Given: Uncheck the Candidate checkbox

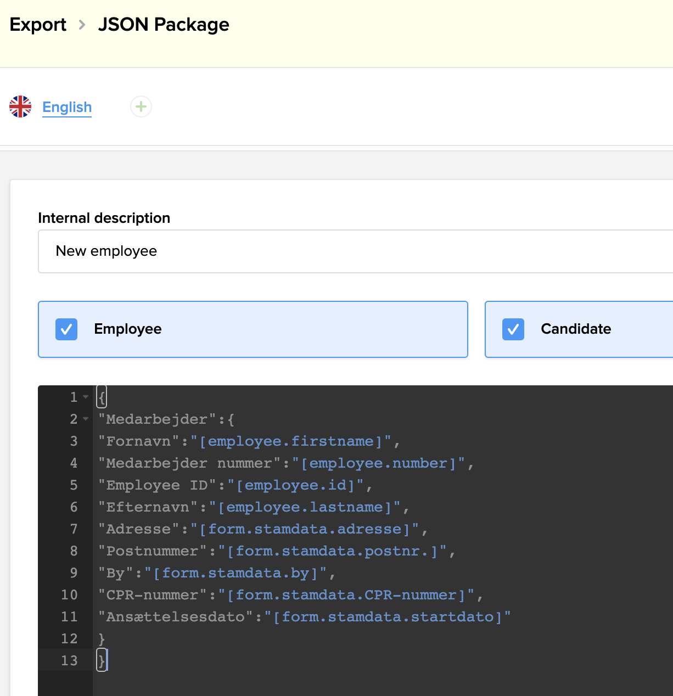Looking at the screenshot, I should click(513, 329).
